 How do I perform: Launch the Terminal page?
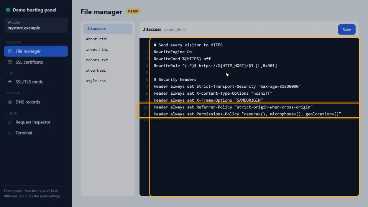point(36,133)
